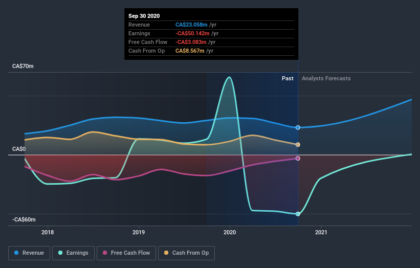Click the 2018 x-axis label
The width and height of the screenshot is (420, 268).
[48, 232]
